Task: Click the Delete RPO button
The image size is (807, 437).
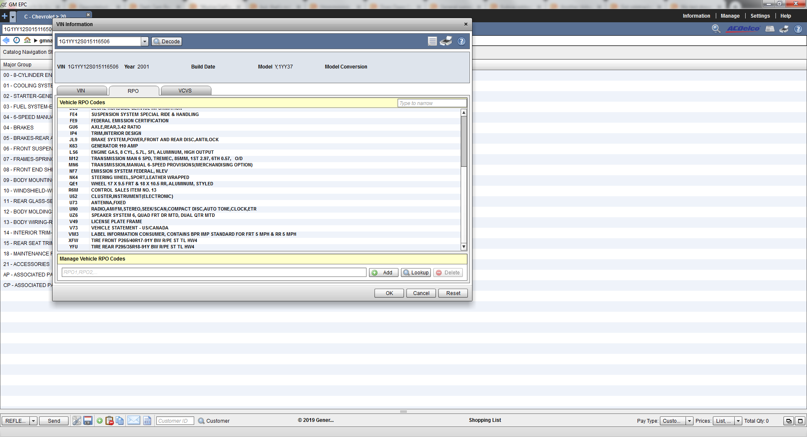Action: pyautogui.click(x=448, y=273)
